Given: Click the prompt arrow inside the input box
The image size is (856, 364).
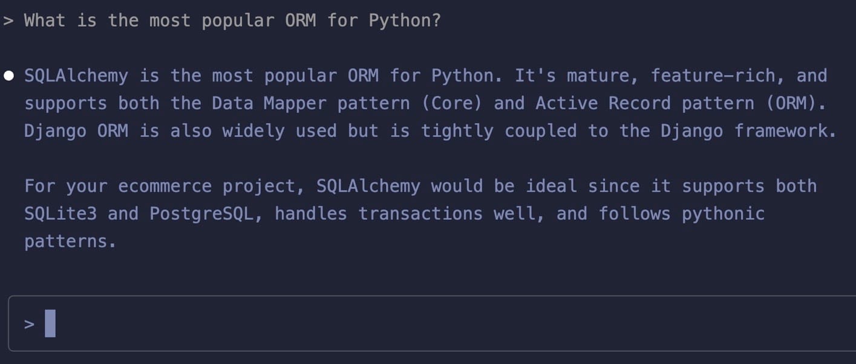Looking at the screenshot, I should coord(29,324).
